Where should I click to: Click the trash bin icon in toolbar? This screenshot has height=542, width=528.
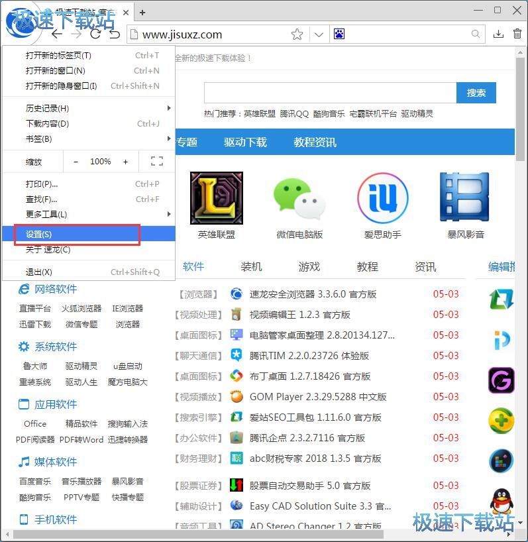click(x=517, y=34)
